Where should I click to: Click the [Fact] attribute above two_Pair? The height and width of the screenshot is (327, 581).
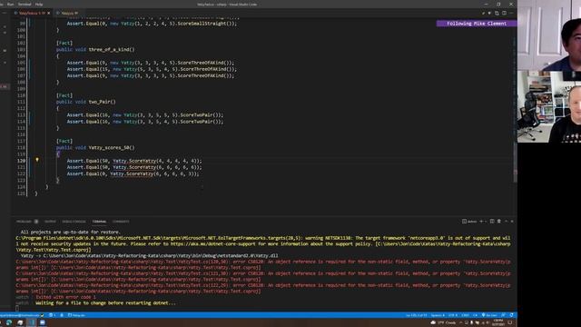point(64,95)
